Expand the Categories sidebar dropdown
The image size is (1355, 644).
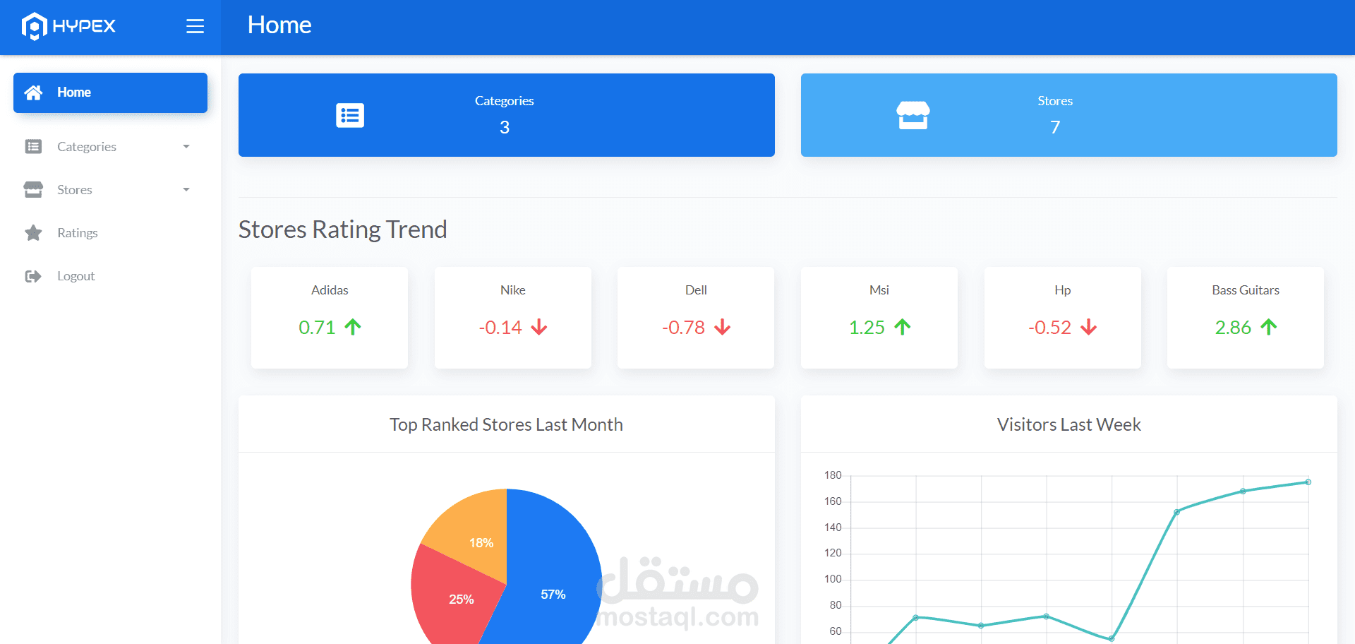(x=185, y=146)
